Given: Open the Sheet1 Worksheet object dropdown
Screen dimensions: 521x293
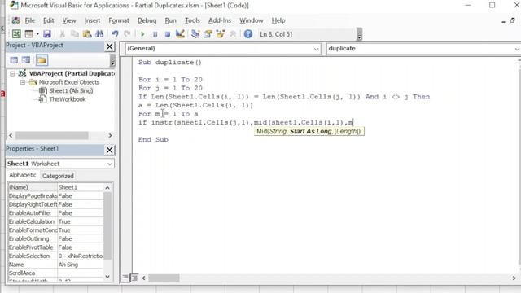Looking at the screenshot, I should (110, 164).
